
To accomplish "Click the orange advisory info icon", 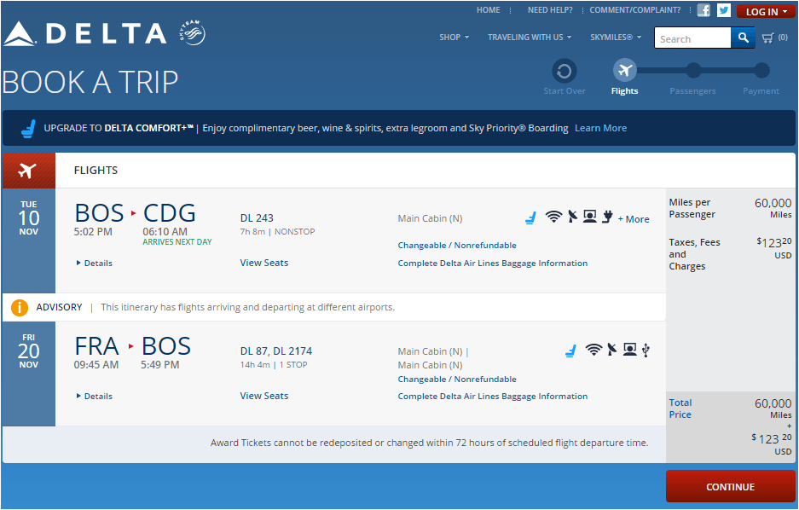I will click(20, 307).
